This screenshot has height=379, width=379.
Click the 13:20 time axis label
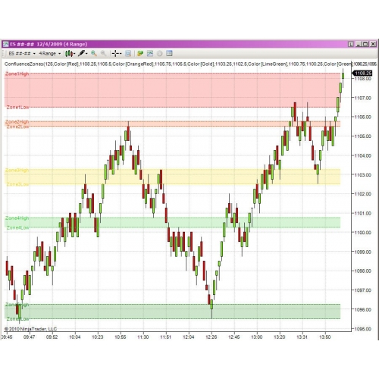tap(280, 337)
